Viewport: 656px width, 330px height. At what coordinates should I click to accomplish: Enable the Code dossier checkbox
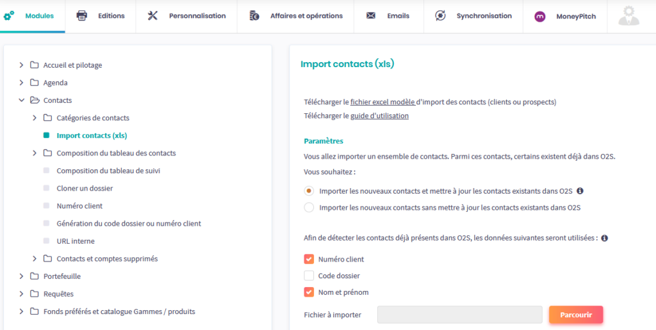309,276
